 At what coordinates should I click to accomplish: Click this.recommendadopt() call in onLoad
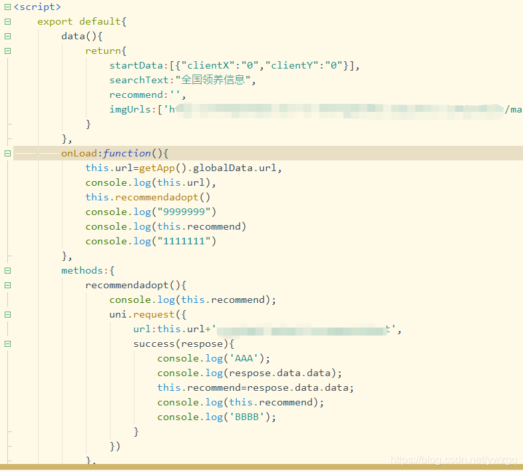tap(148, 197)
